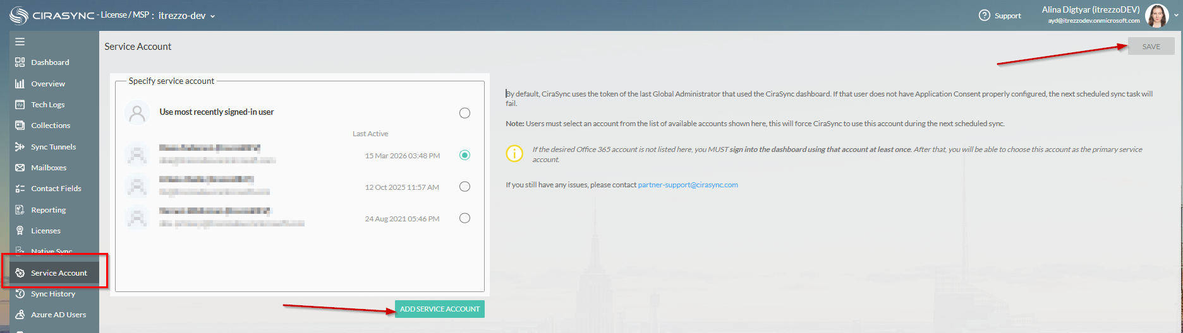Open Sync Tunnels page
The height and width of the screenshot is (333, 1183).
[54, 146]
